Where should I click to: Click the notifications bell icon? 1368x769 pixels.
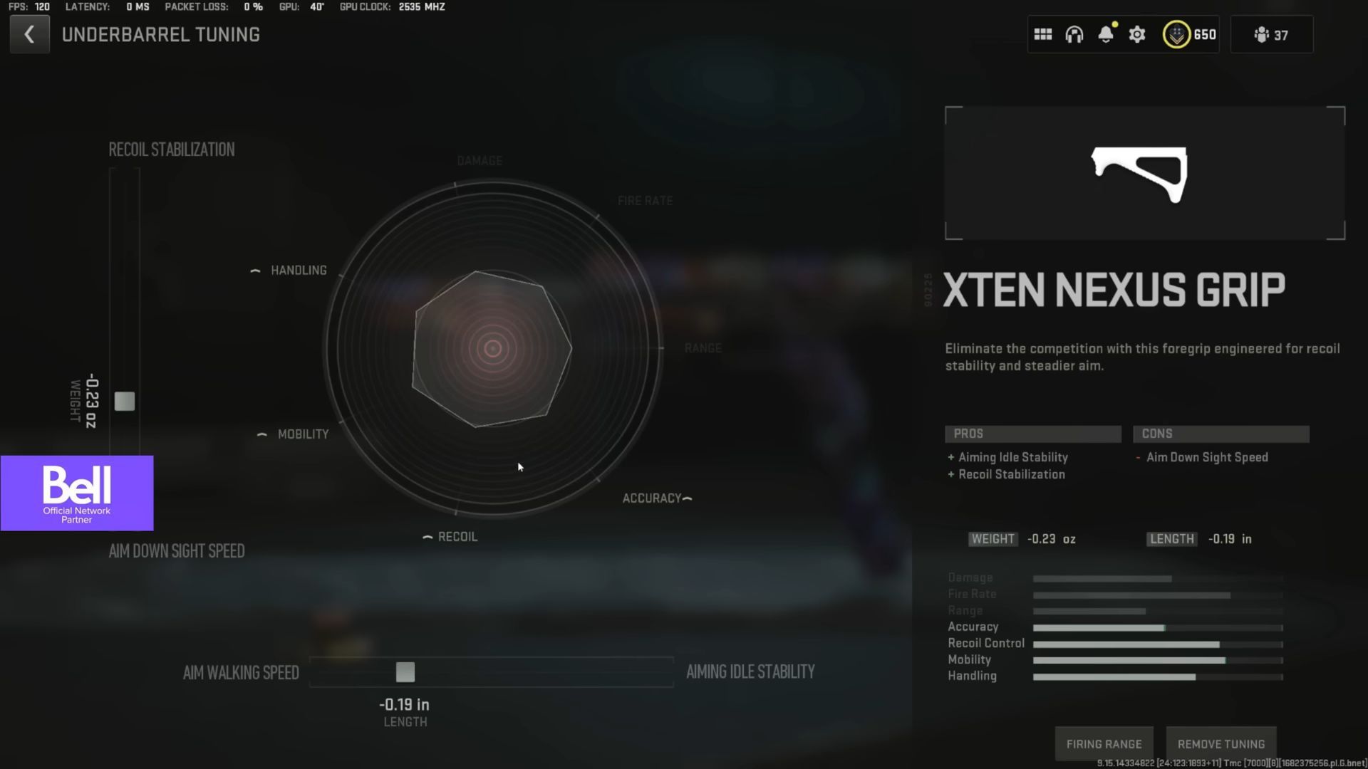[x=1106, y=35]
